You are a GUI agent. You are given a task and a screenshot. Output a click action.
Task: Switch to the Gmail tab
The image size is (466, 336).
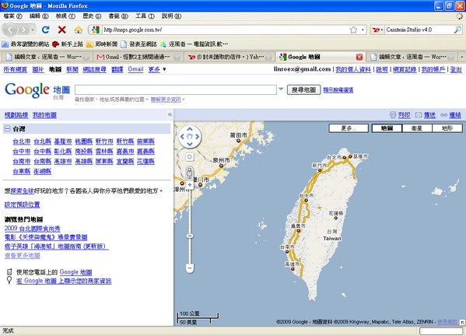tap(137, 57)
